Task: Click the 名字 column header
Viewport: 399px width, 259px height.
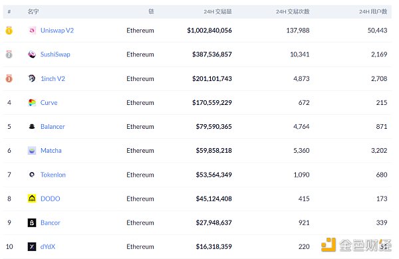Action: click(x=33, y=11)
